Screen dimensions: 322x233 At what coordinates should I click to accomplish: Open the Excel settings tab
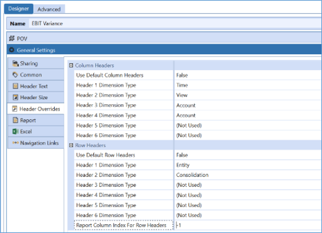tap(36, 131)
